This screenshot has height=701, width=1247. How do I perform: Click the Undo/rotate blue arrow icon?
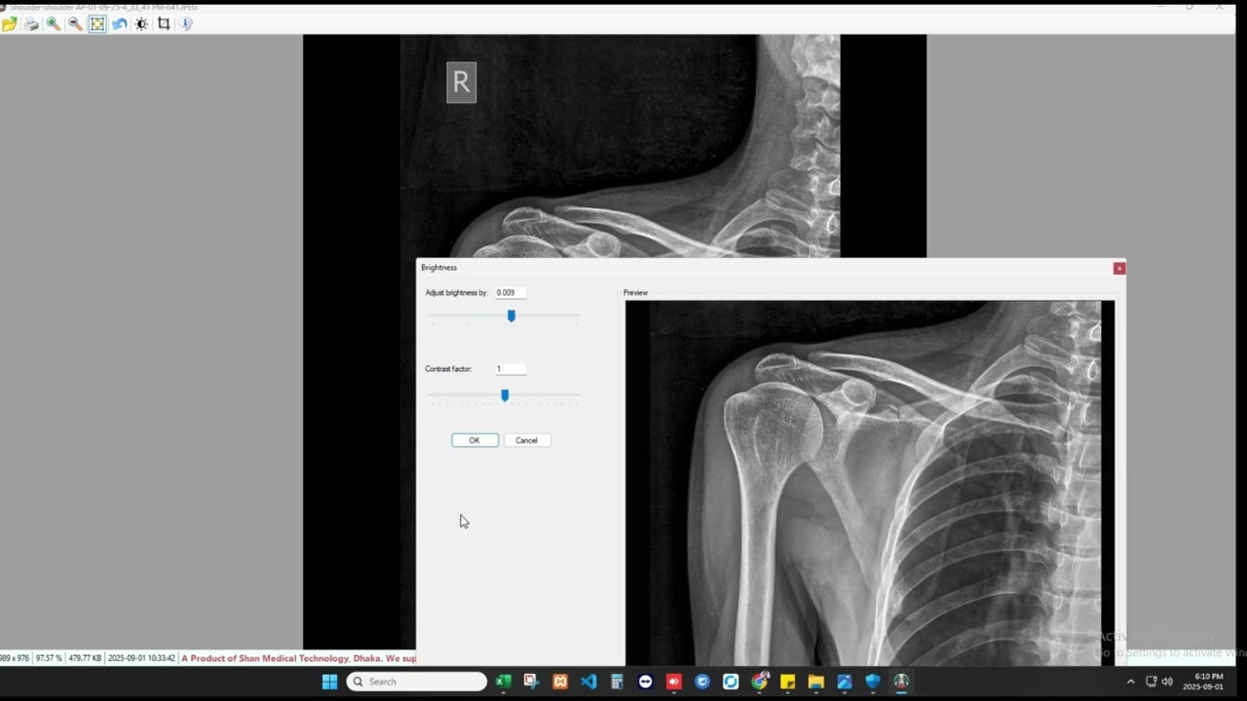(119, 23)
